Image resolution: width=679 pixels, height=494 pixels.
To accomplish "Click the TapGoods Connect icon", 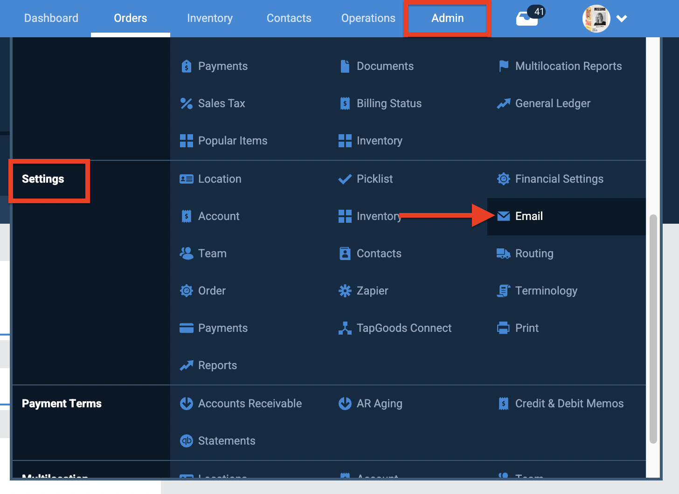I will click(x=345, y=328).
